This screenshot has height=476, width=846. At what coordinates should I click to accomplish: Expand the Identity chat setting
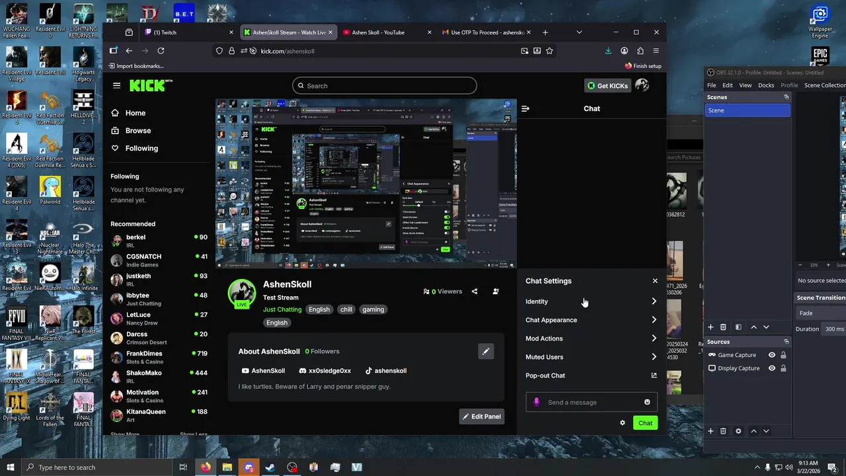[592, 301]
